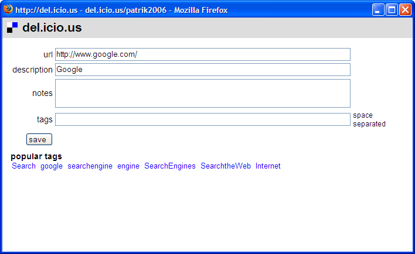This screenshot has width=415, height=254.
Task: Add the searchengine popular tag
Action: point(90,166)
